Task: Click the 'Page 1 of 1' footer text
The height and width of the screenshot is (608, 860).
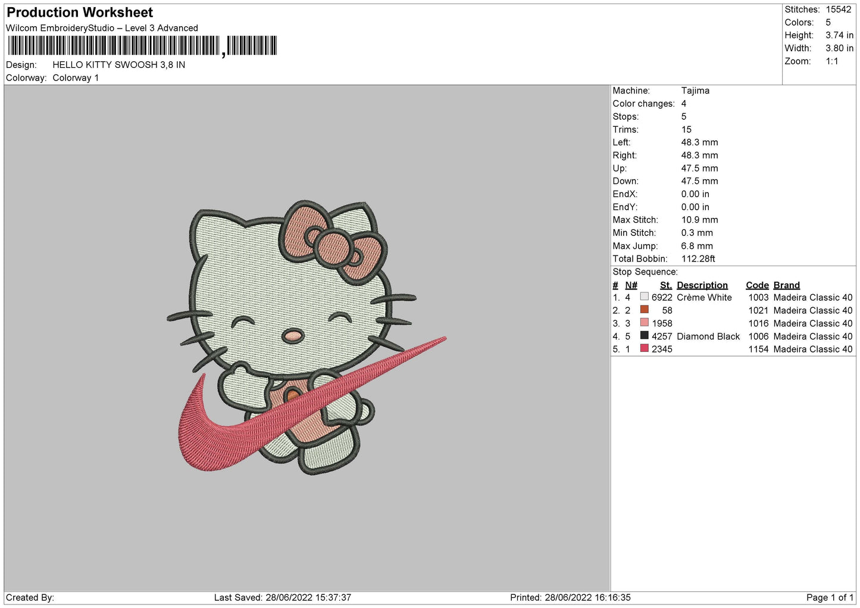Action: tap(830, 597)
